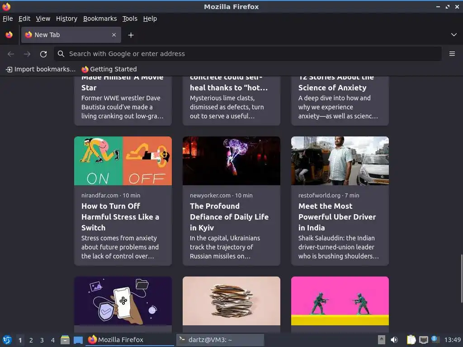This screenshot has width=463, height=347.
Task: Open 'How to Turn Off Harmful Stress' headline
Action: pyautogui.click(x=120, y=217)
